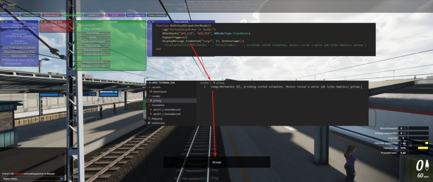
Task: Click pl.lang in the editor breadcrumb
Action: [x=220, y=83]
